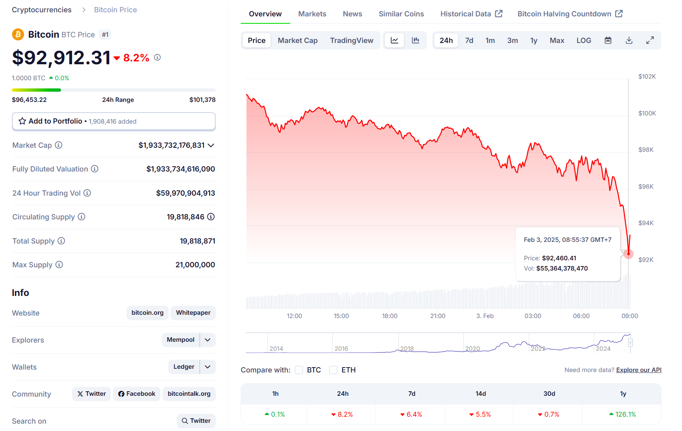Select the 7d time range
Image resolution: width=682 pixels, height=431 pixels.
(x=469, y=41)
